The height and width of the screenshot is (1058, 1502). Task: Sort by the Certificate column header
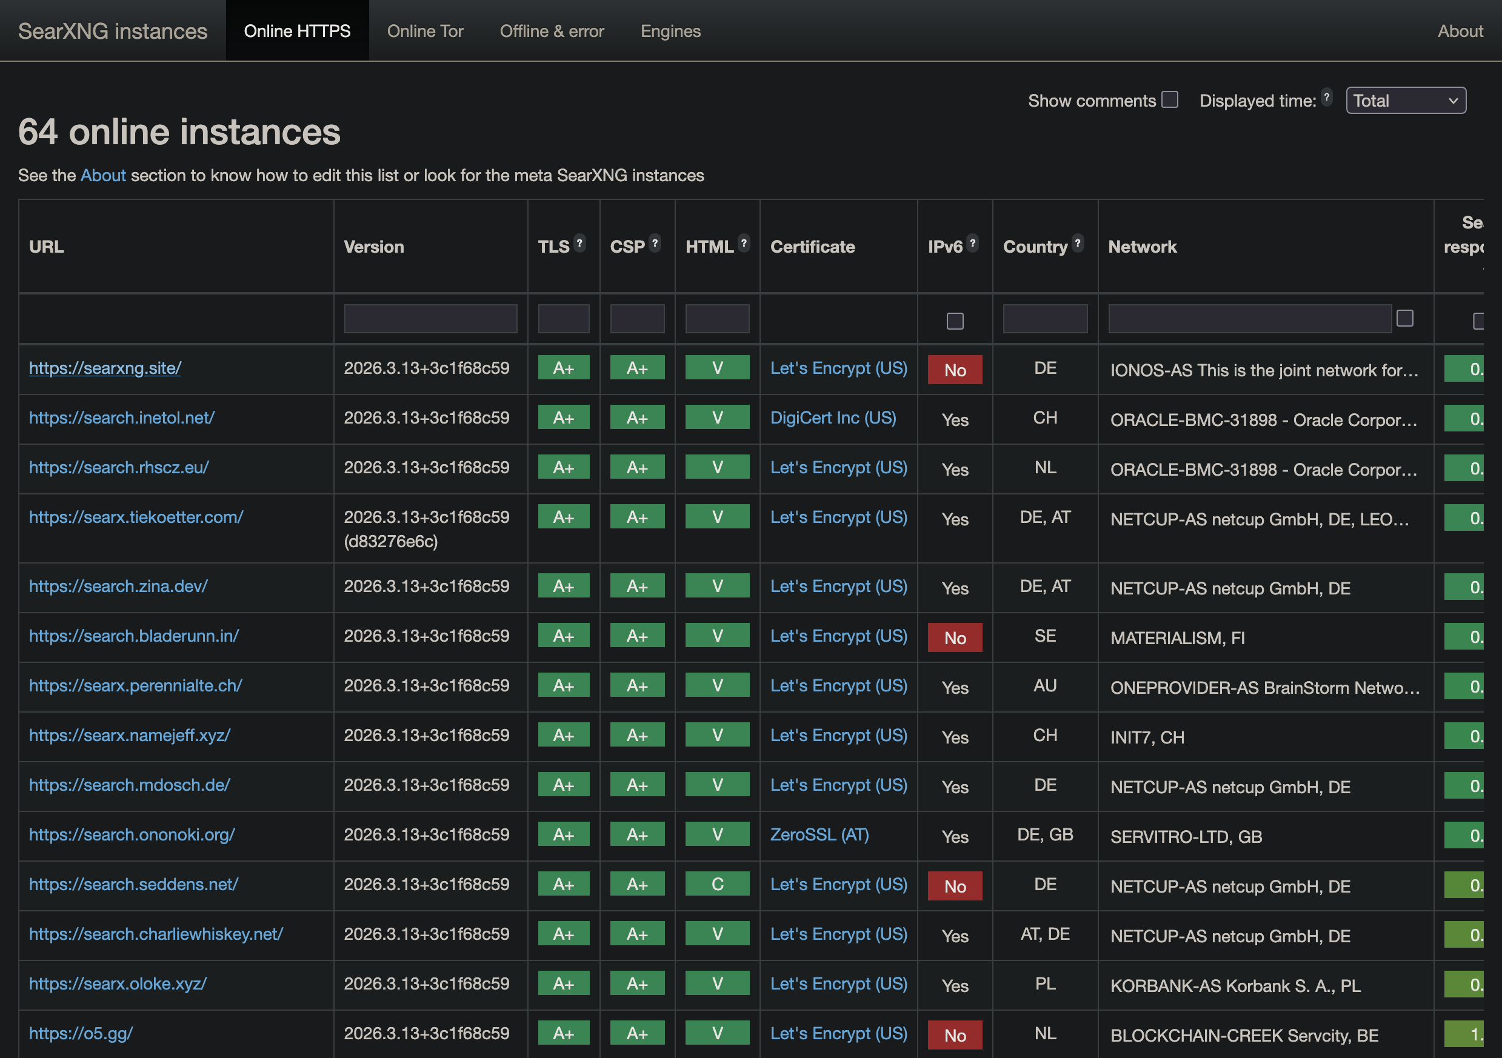tap(812, 247)
